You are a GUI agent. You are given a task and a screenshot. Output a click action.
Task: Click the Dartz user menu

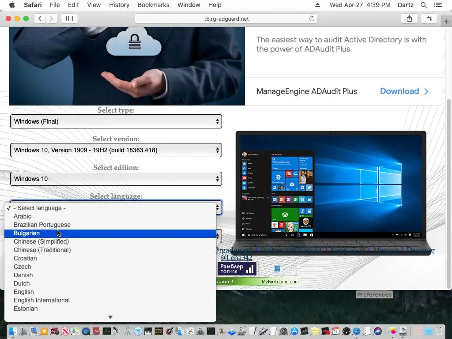406,5
